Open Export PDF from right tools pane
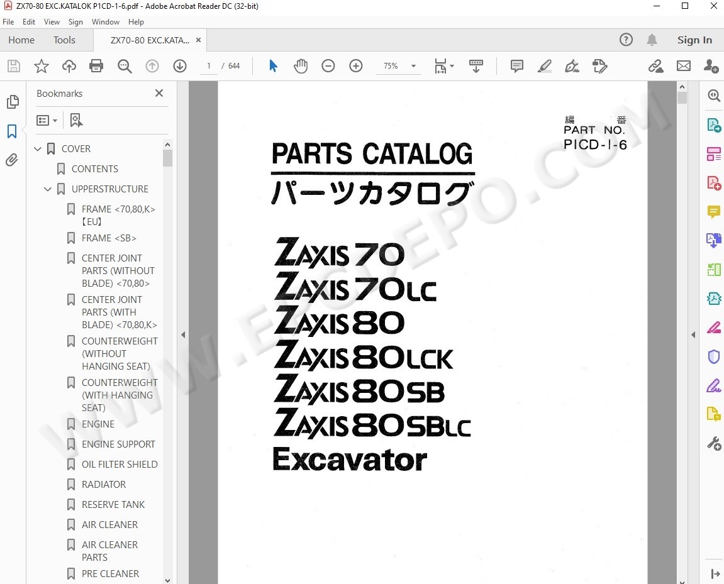This screenshot has height=584, width=724. 714,124
